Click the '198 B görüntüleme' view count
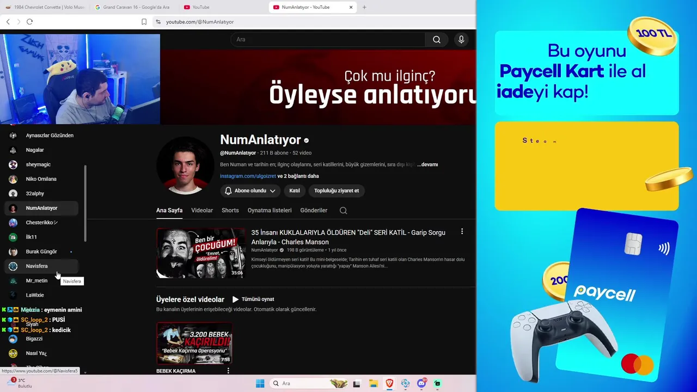Screen dimensions: 697x392 pyautogui.click(x=305, y=250)
